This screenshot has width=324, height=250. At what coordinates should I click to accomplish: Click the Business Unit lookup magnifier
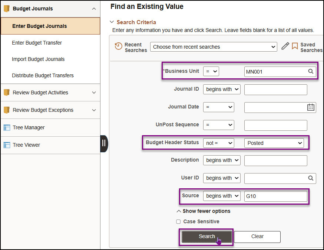tap(311, 71)
